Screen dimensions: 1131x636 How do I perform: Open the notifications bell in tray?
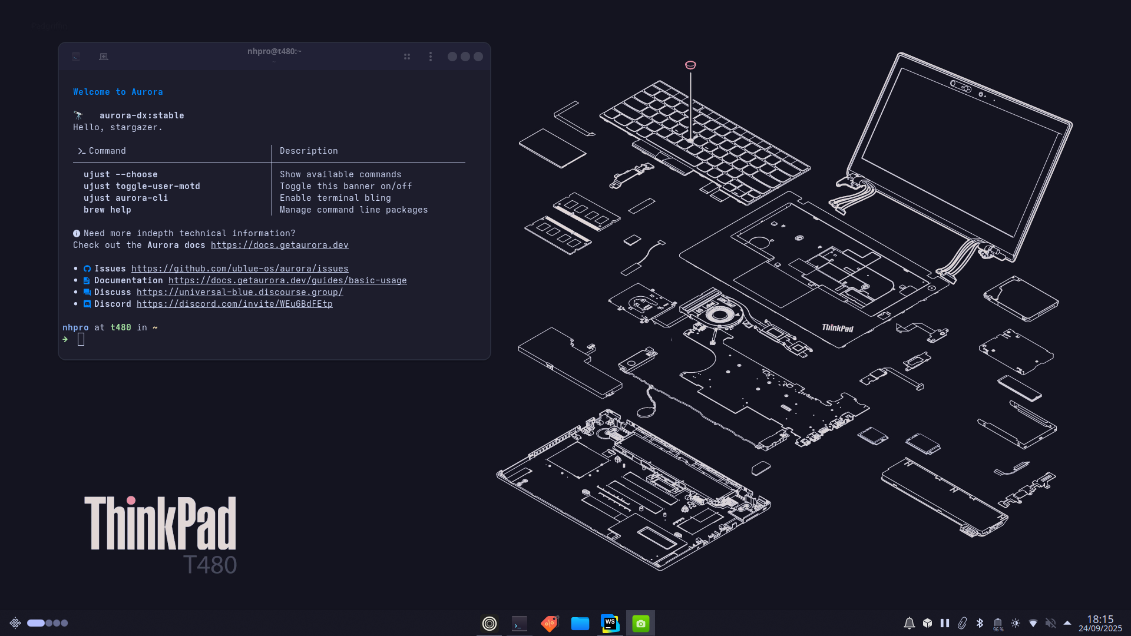pyautogui.click(x=909, y=623)
